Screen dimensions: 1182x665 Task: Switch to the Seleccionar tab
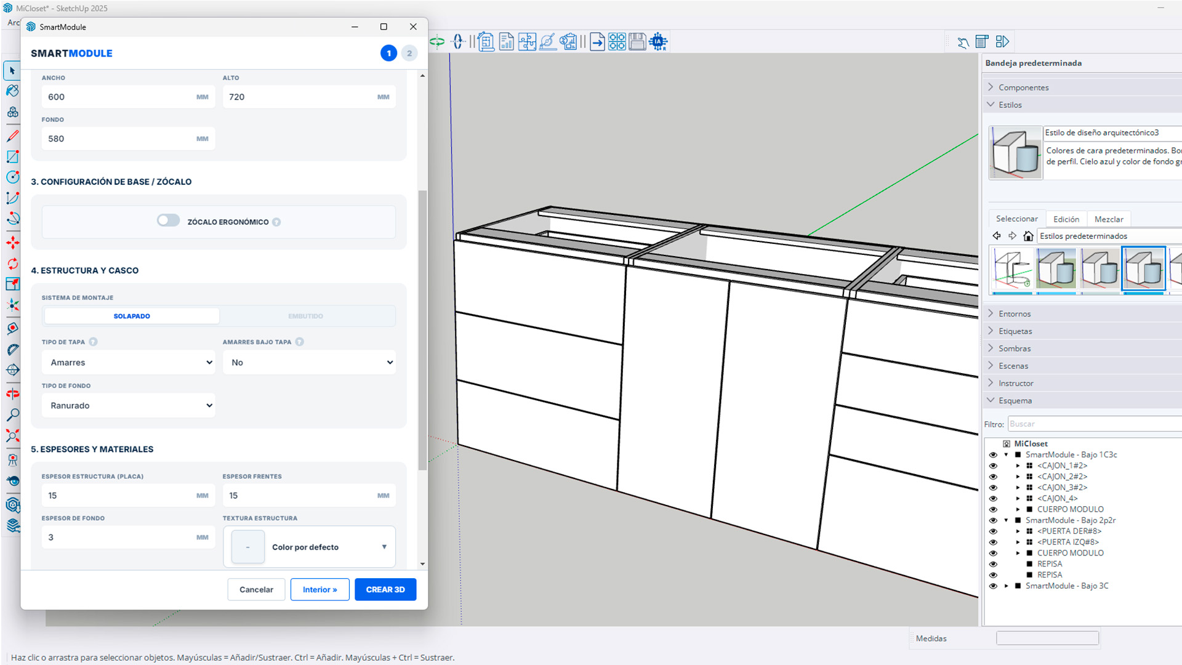(x=1016, y=219)
